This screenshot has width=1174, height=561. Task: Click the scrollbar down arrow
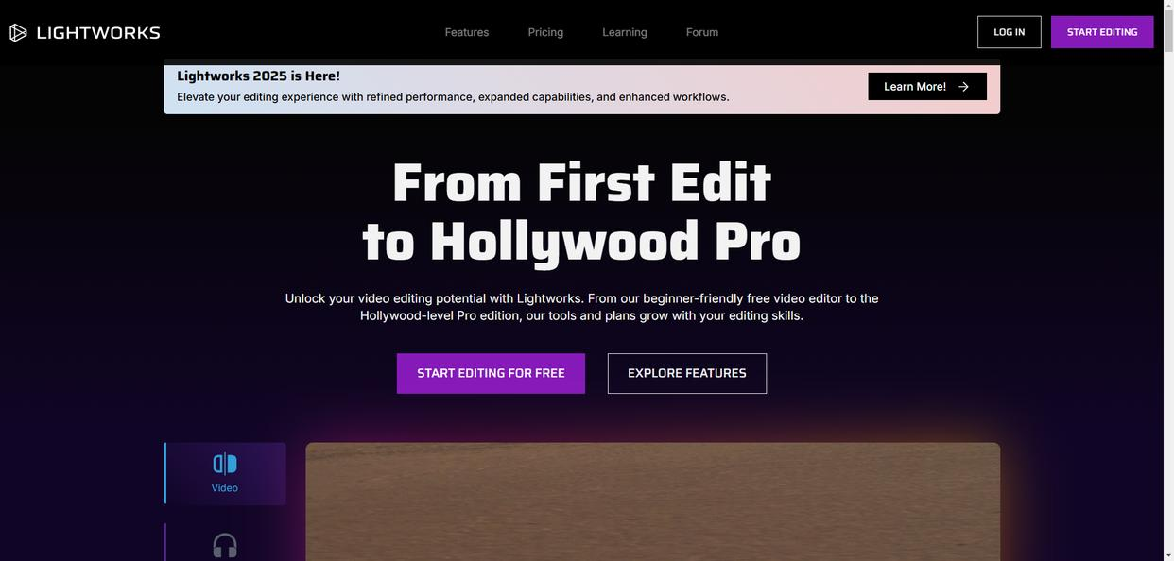tap(1168, 555)
